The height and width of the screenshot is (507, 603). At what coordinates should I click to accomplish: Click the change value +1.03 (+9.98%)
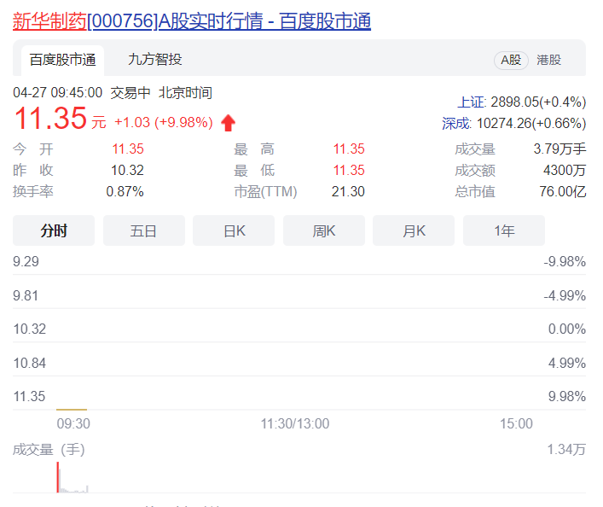point(164,122)
